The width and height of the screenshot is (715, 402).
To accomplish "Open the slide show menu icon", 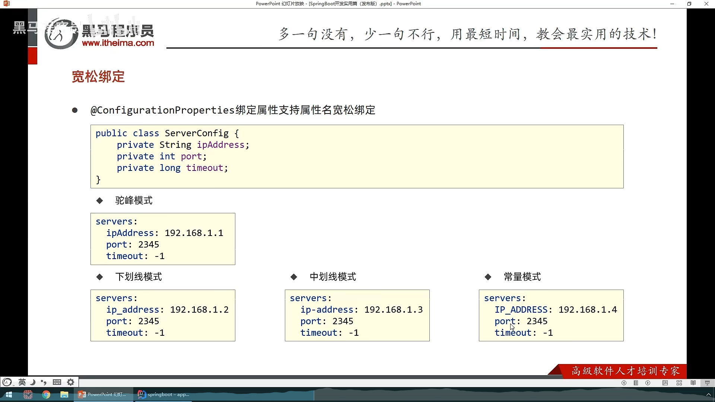I will pos(636,383).
